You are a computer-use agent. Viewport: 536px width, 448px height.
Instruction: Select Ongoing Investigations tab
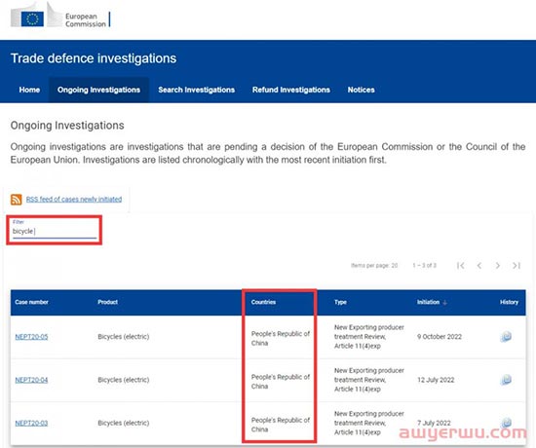point(98,90)
